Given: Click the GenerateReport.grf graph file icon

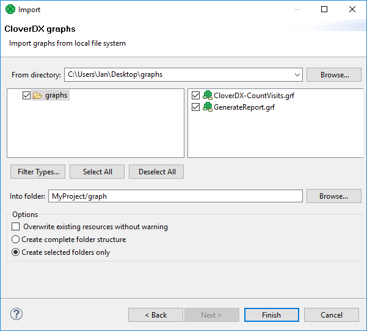Looking at the screenshot, I should (x=208, y=107).
